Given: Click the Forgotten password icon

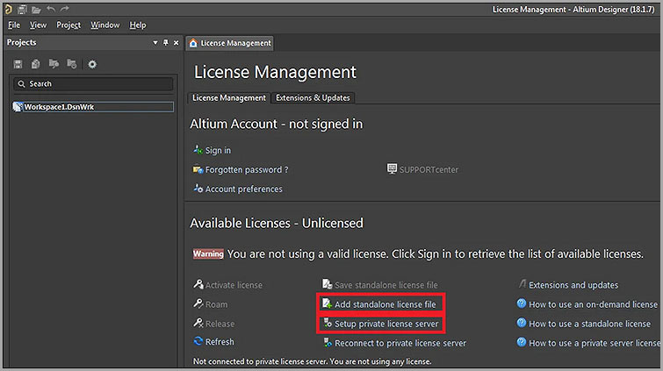Looking at the screenshot, I should coord(198,169).
